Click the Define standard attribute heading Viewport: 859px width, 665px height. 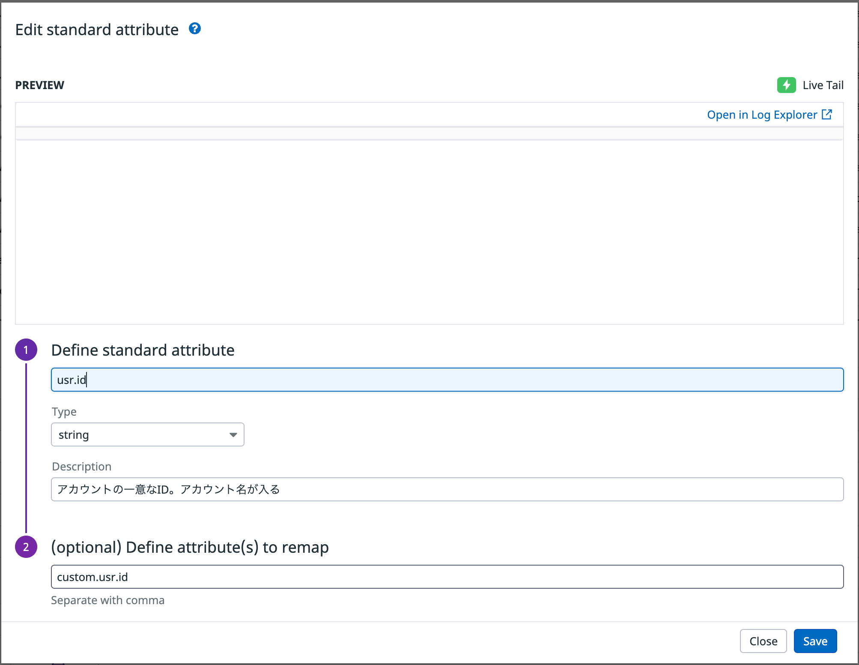pyautogui.click(x=143, y=350)
